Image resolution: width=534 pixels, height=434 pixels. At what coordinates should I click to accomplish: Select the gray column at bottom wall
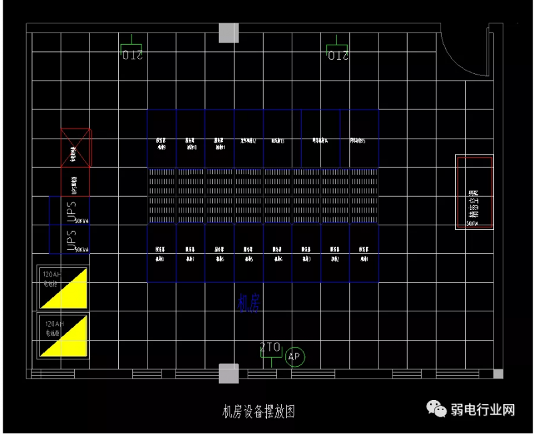[228, 373]
